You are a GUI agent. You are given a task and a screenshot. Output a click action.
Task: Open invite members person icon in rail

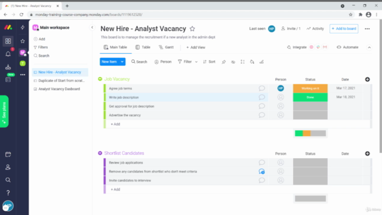[x=8, y=167]
